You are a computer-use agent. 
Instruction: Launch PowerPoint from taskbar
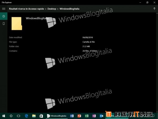[79, 116]
